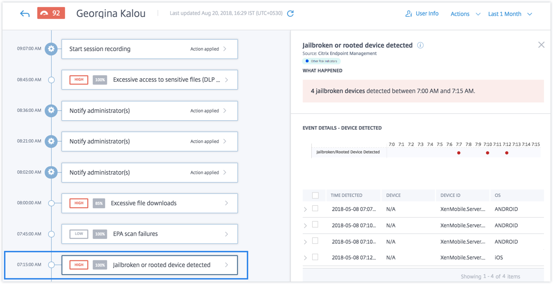Select checkbox of first ANDROID device row
This screenshot has width=553, height=284.
point(315,209)
